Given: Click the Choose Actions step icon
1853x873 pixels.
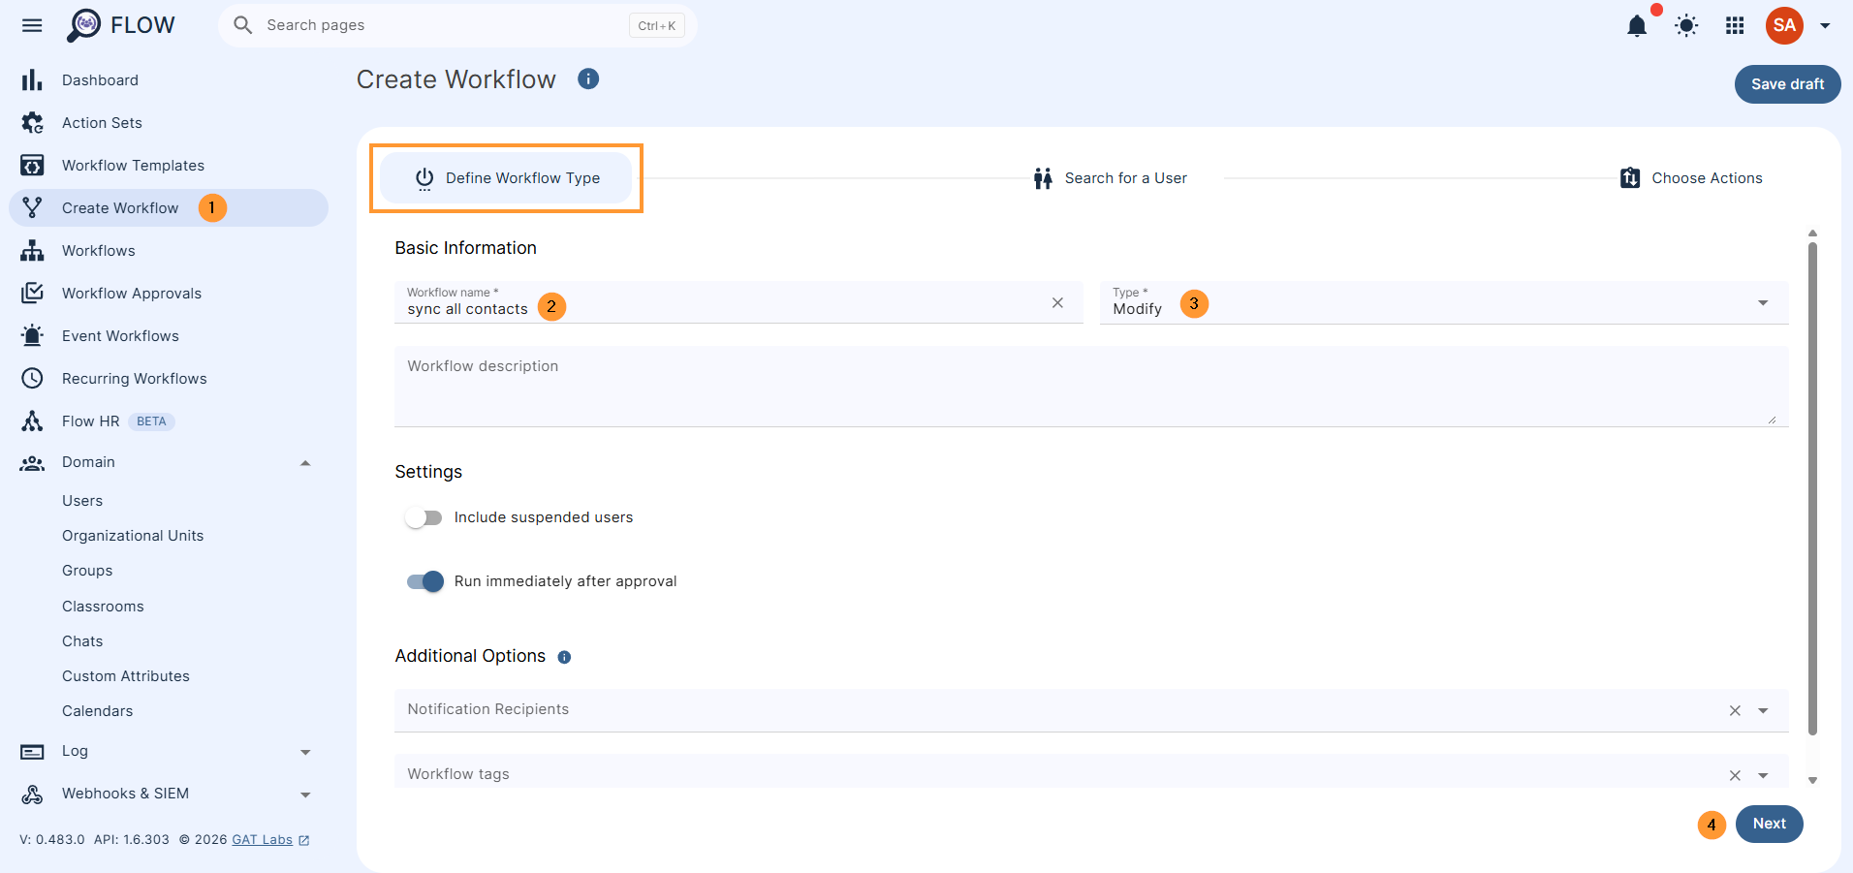Looking at the screenshot, I should click(x=1630, y=178).
